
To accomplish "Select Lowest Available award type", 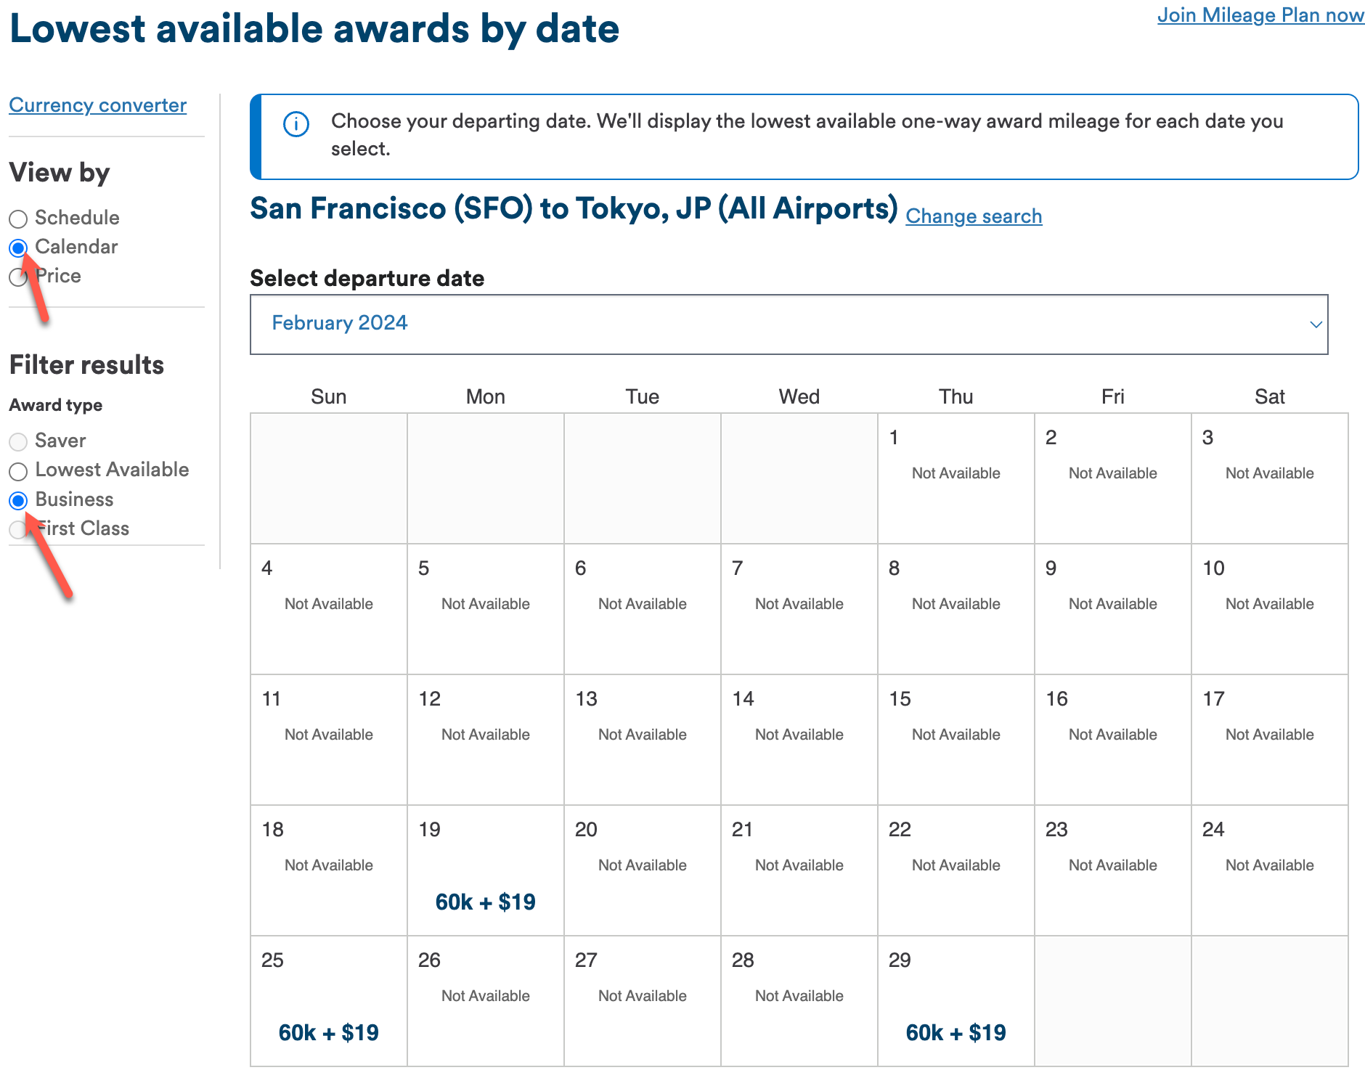I will tap(18, 470).
